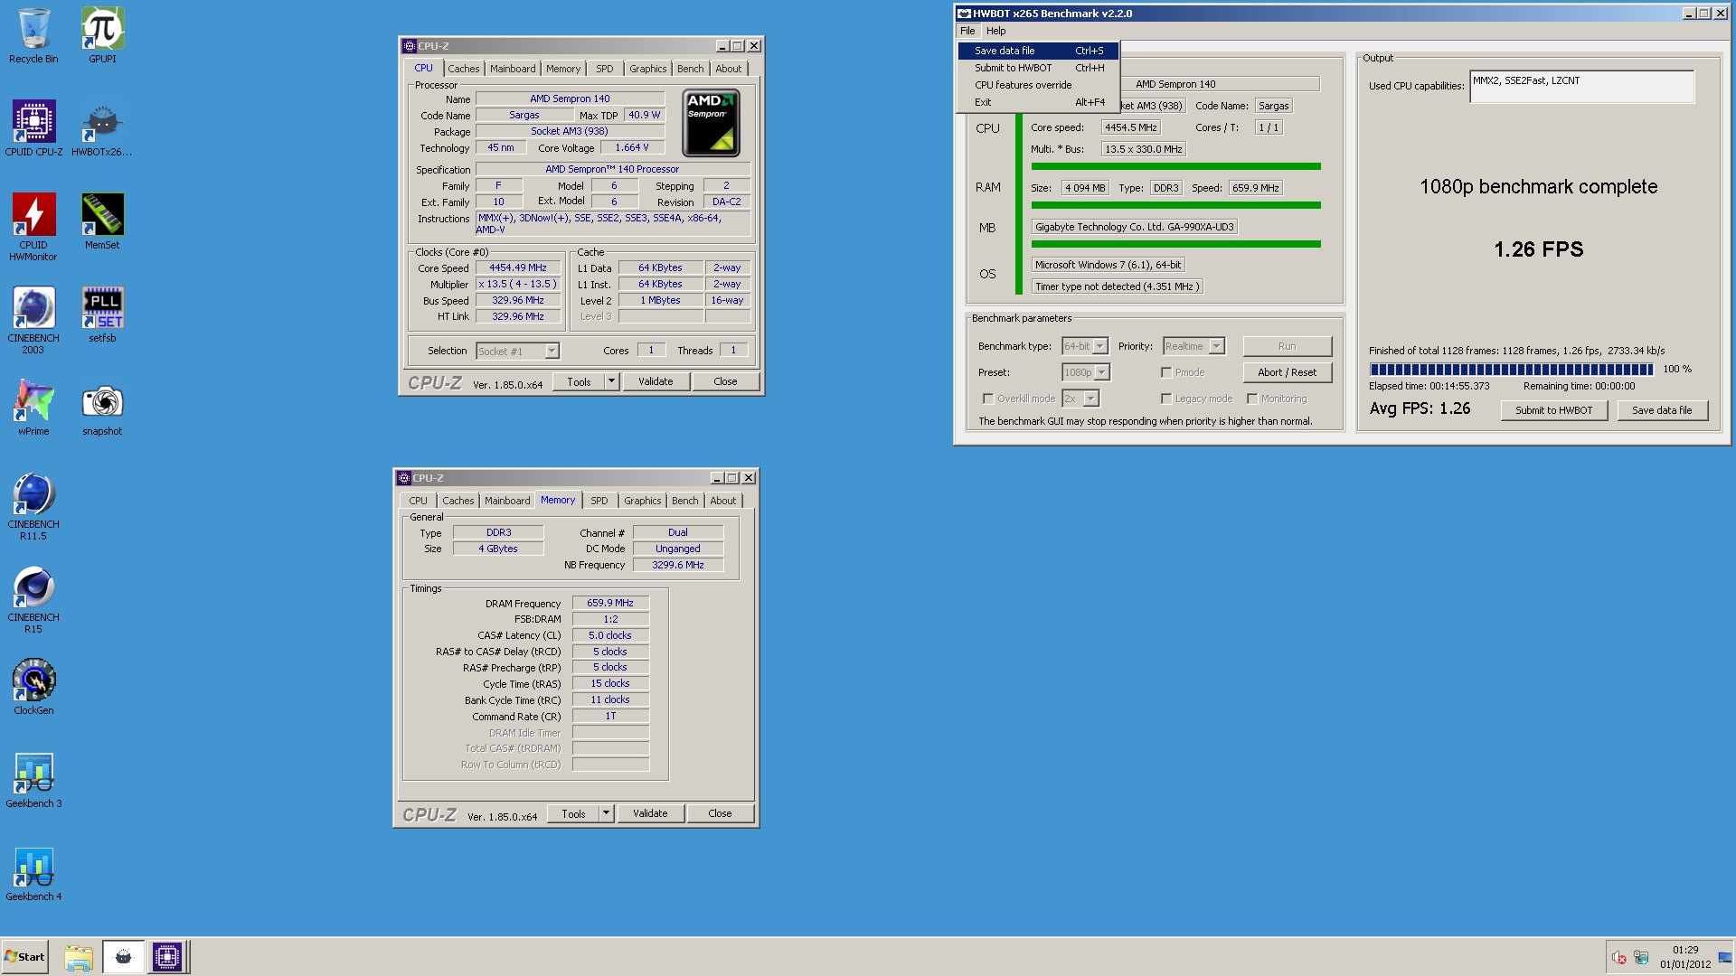The height and width of the screenshot is (976, 1736).
Task: Launch the CINEBENCH R15 shortcut
Action: (33, 599)
